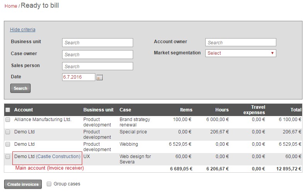The image size is (306, 192).
Task: Open the date picker calendar icon
Action: 100,77
